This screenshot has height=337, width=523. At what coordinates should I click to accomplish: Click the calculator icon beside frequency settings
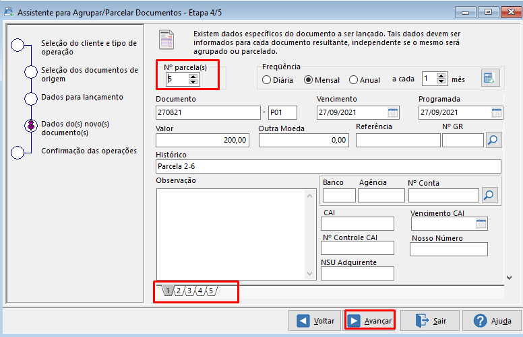[490, 78]
